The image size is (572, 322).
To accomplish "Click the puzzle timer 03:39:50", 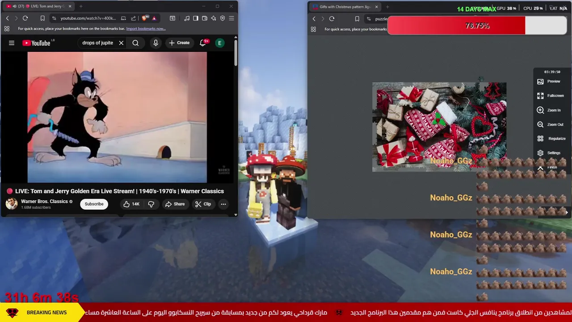I will click(552, 72).
